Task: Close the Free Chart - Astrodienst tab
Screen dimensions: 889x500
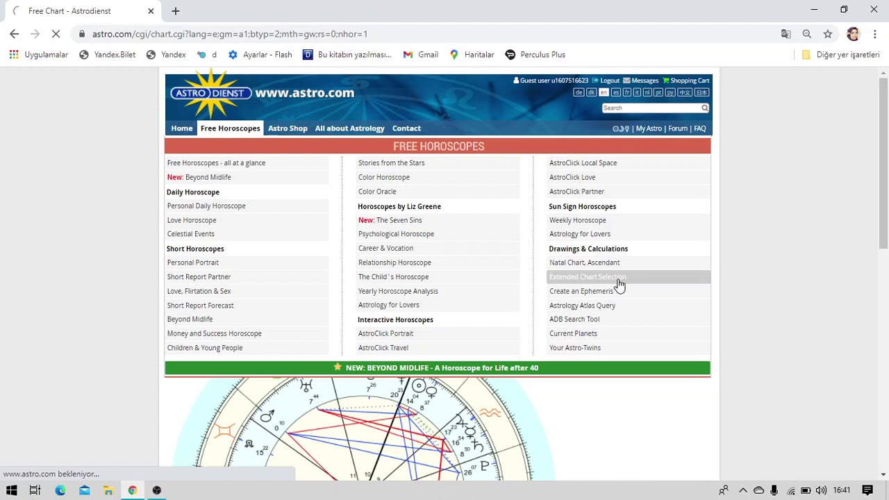Action: (151, 11)
